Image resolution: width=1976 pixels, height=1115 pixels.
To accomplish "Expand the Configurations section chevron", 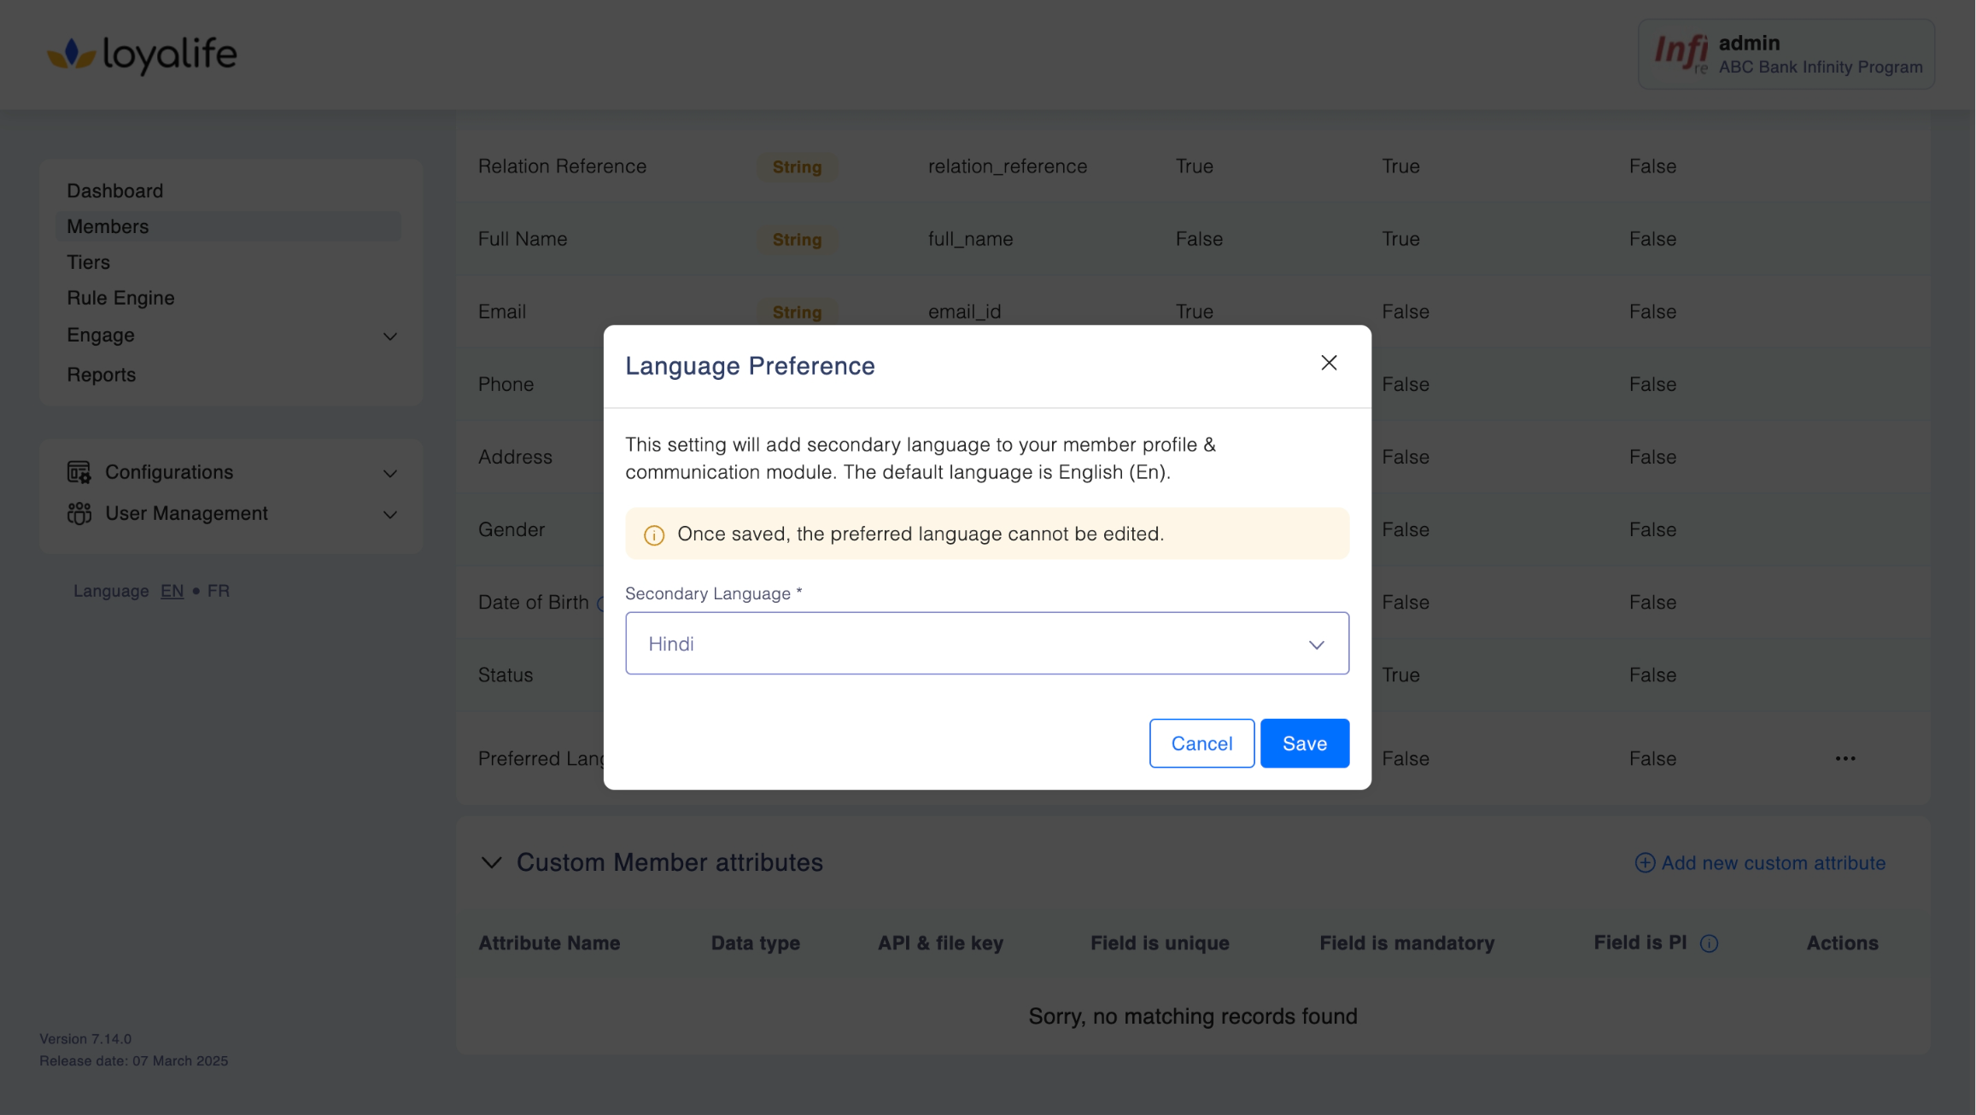I will click(x=390, y=473).
